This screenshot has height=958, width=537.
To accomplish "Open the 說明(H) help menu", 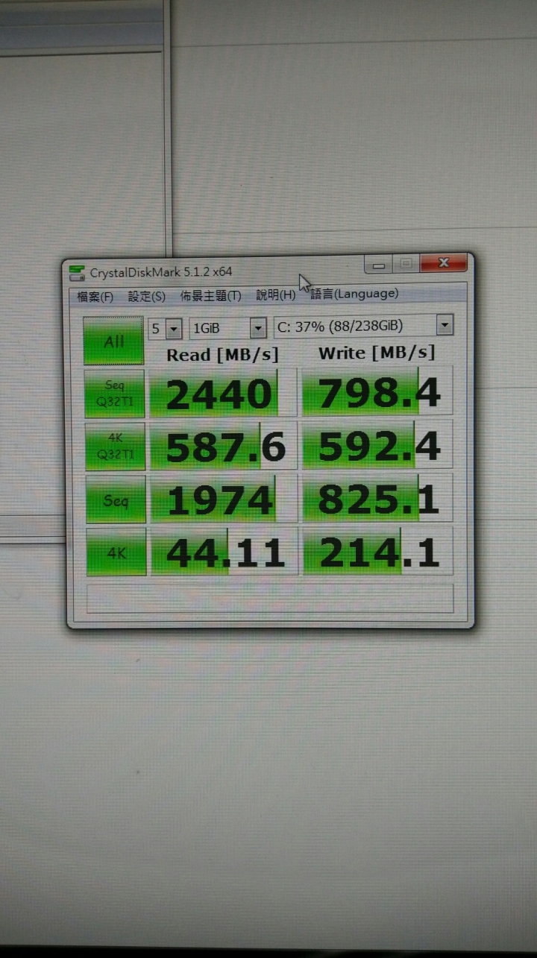I will 275,294.
